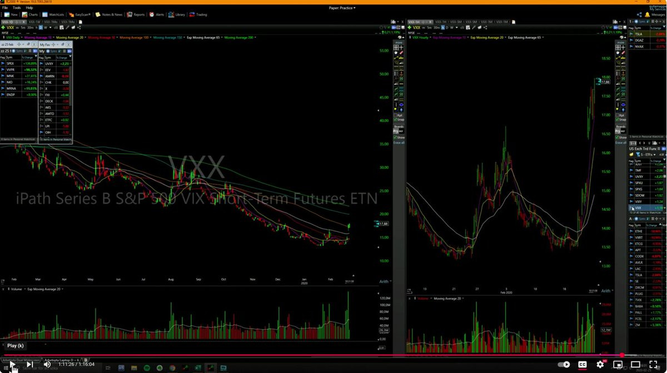The height and width of the screenshot is (373, 667).
Task: Select AMRN in My Fav watchlist
Action: pos(49,75)
